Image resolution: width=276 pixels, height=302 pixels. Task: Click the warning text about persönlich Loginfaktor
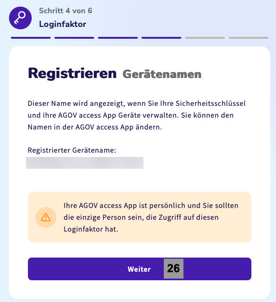(151, 217)
